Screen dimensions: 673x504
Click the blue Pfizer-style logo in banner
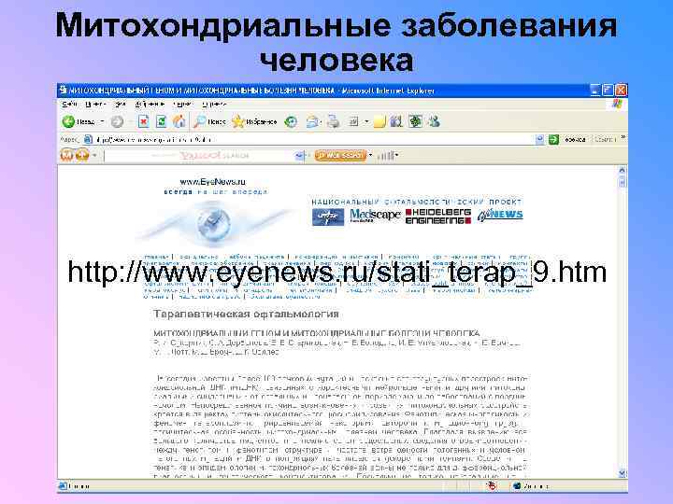[x=328, y=217]
